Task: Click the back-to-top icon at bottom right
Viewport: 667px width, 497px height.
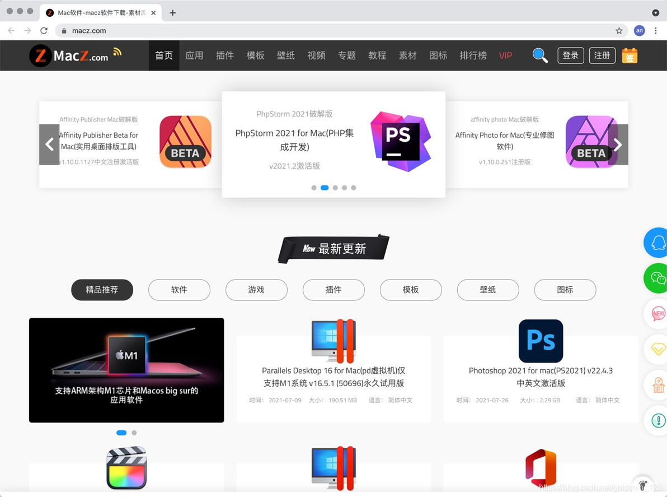Action: click(643, 485)
